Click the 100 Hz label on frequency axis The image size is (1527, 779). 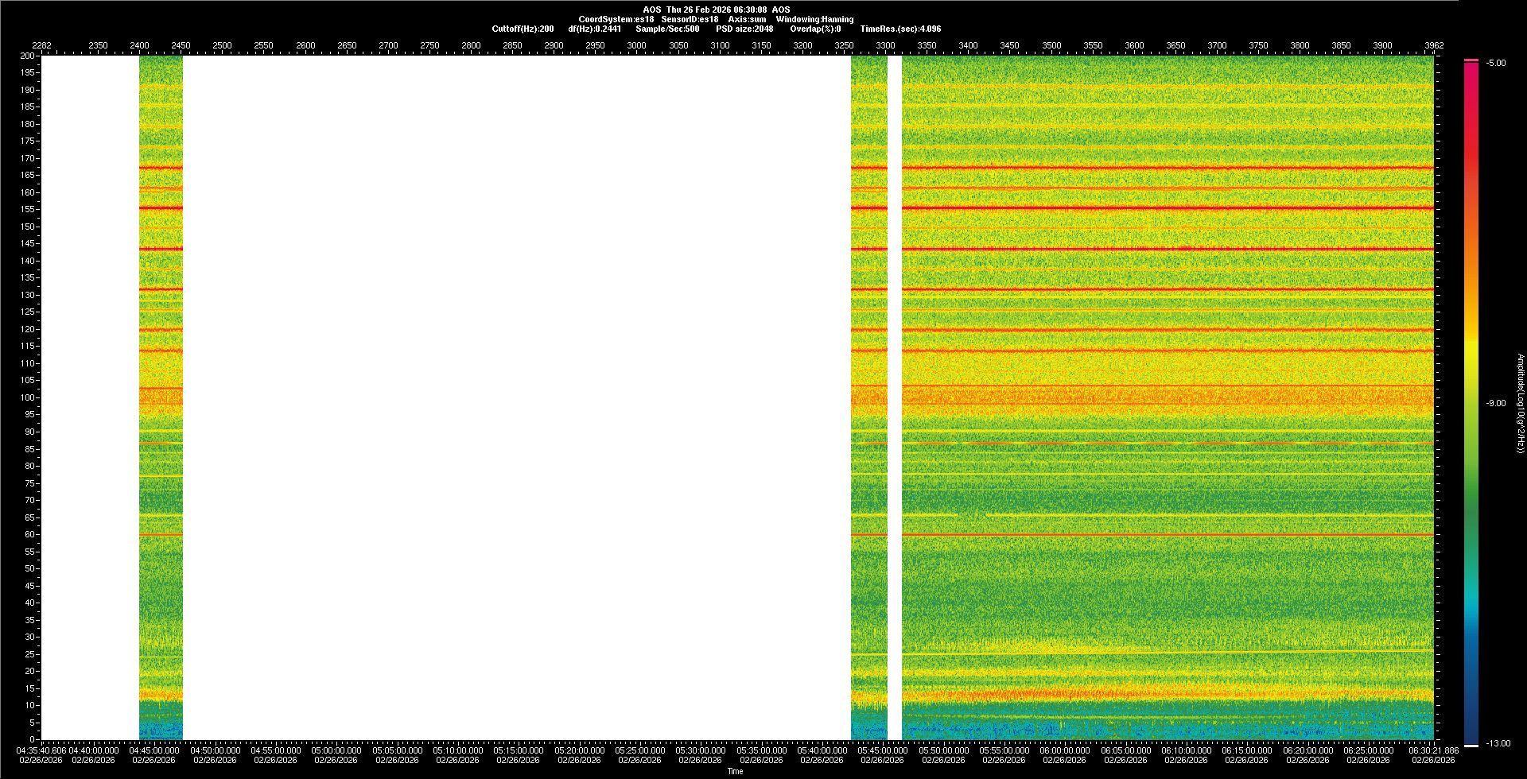click(29, 397)
